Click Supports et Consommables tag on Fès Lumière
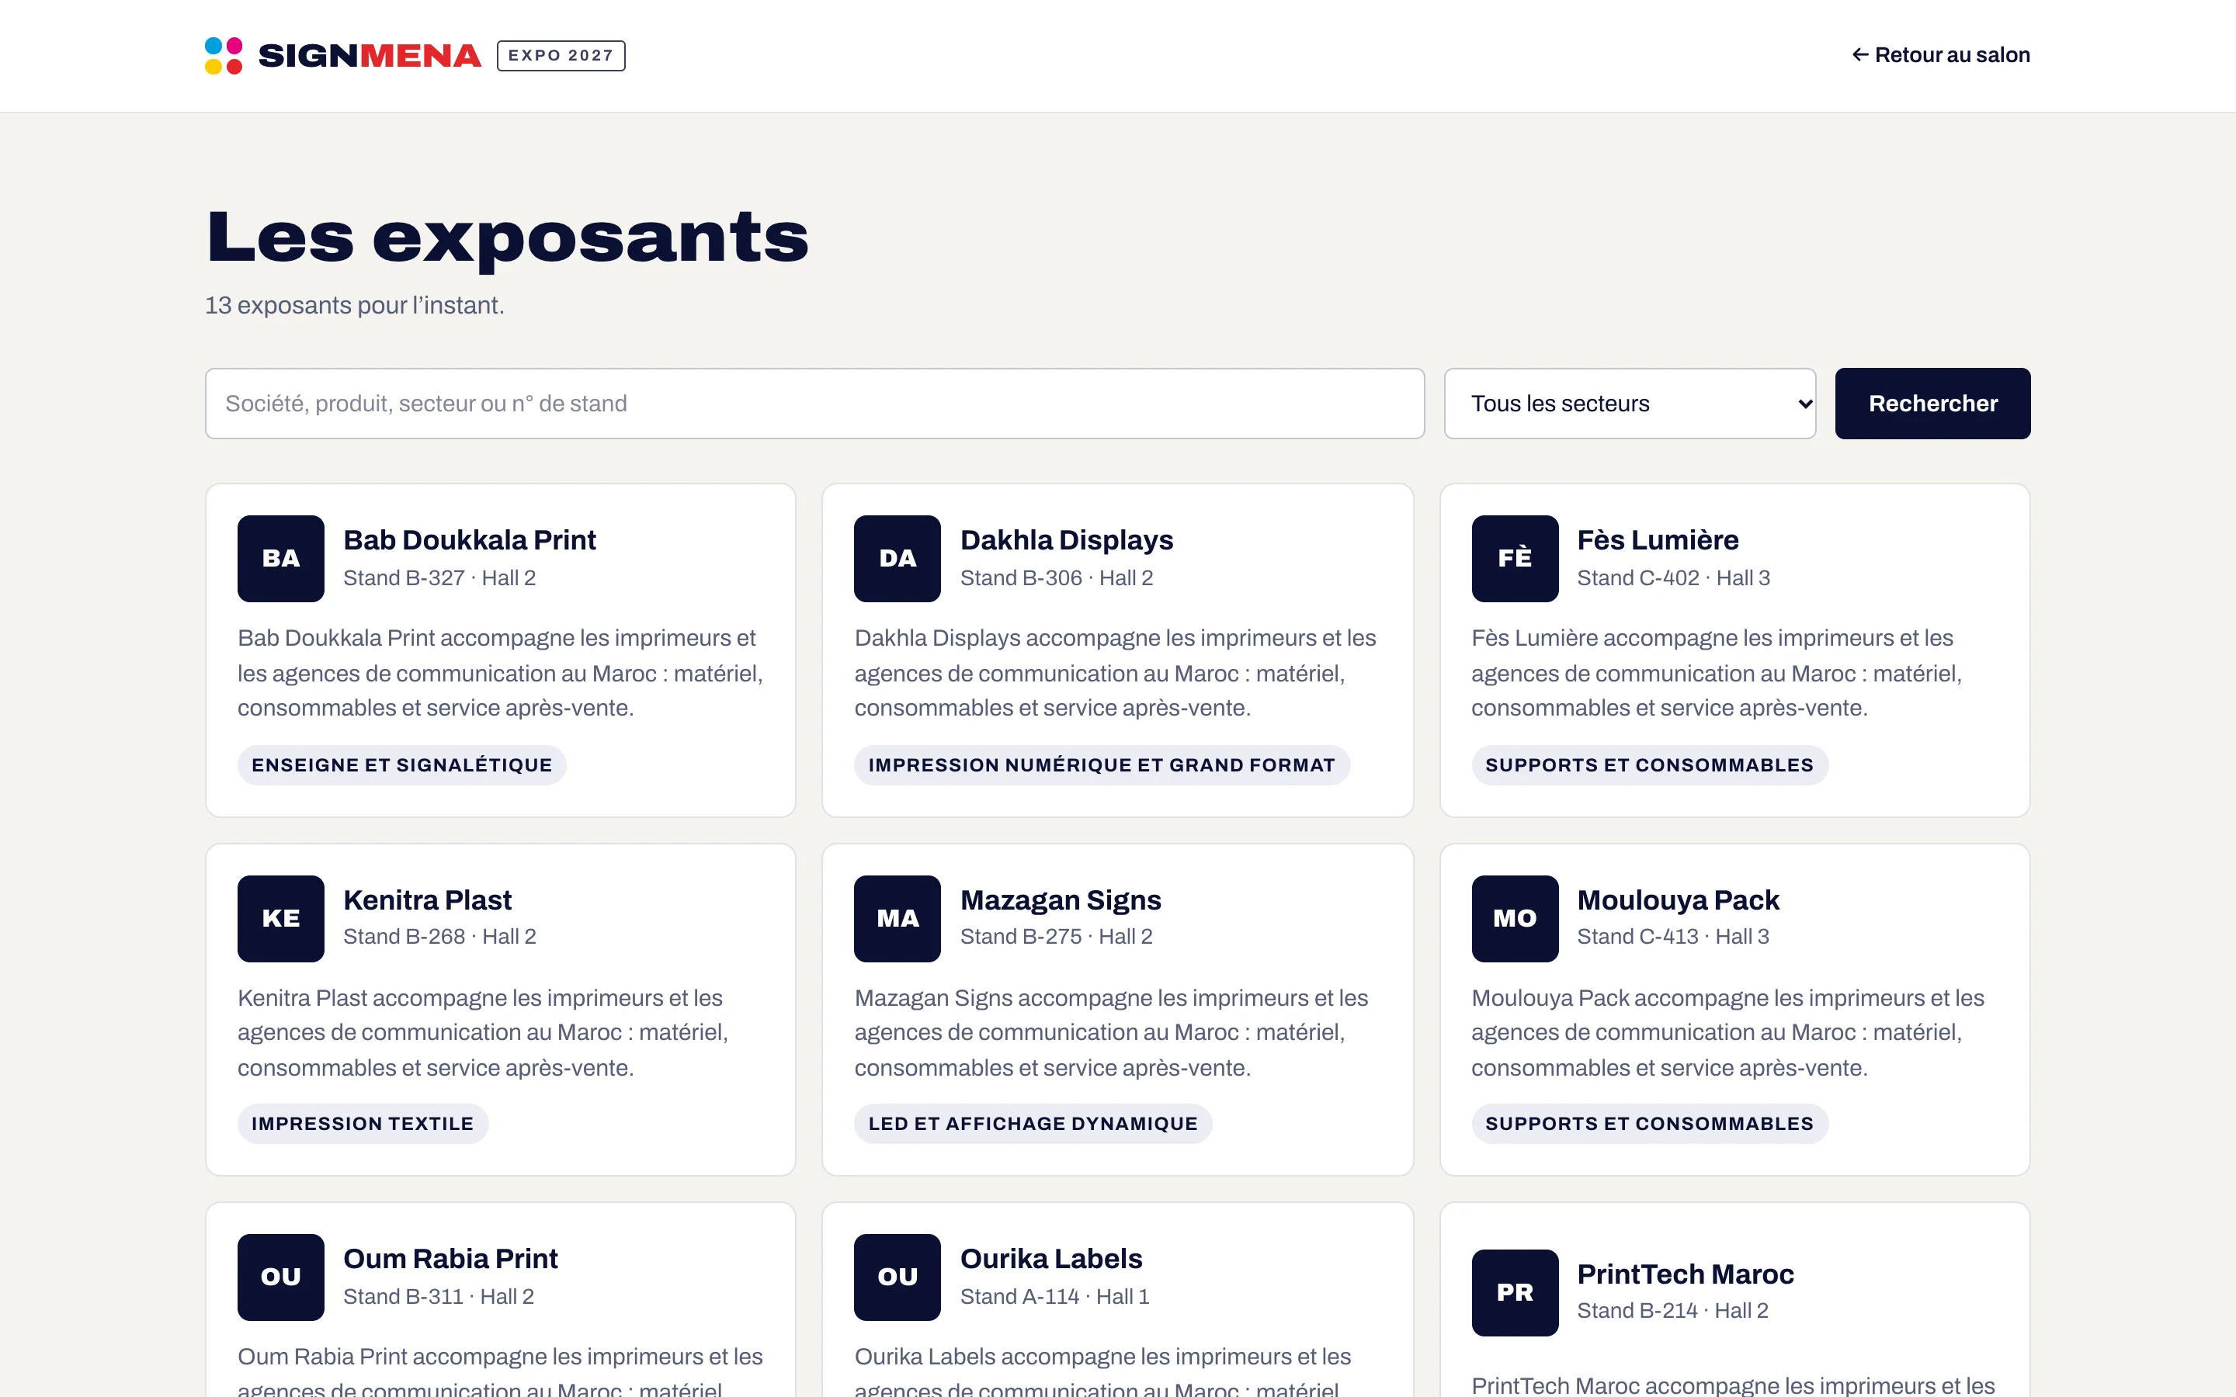 pos(1649,765)
